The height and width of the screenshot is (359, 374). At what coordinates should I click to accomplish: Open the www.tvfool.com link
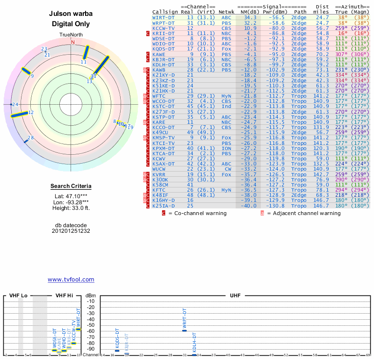pyautogui.click(x=71, y=280)
